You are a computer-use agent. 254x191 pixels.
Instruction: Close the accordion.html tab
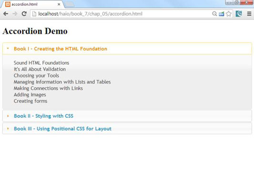tap(59, 4)
